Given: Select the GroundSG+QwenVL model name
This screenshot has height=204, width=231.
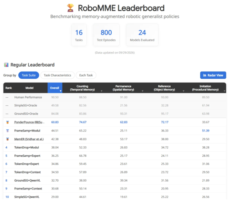Looking at the screenshot, I should (x=27, y=181).
